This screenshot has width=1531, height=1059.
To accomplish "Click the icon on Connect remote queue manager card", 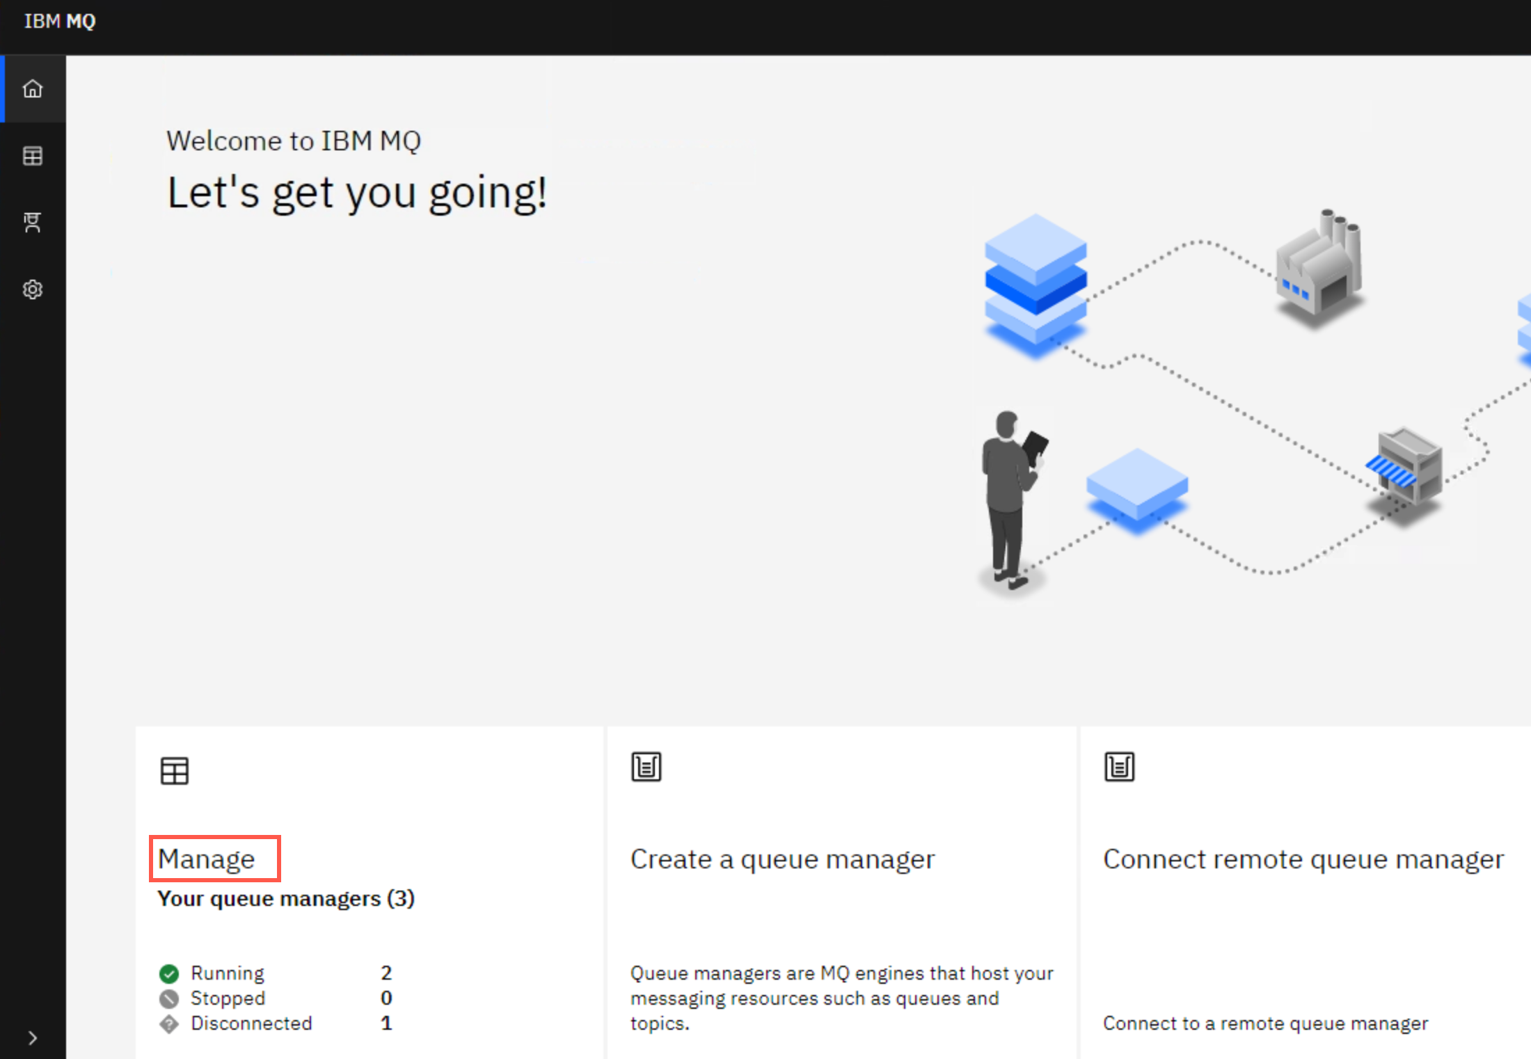I will (1120, 767).
